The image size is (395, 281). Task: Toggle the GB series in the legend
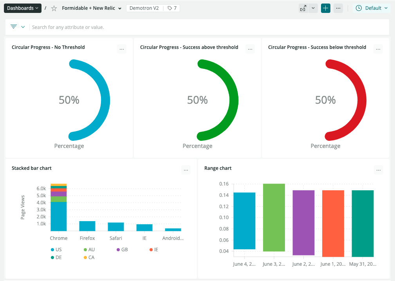click(121, 250)
